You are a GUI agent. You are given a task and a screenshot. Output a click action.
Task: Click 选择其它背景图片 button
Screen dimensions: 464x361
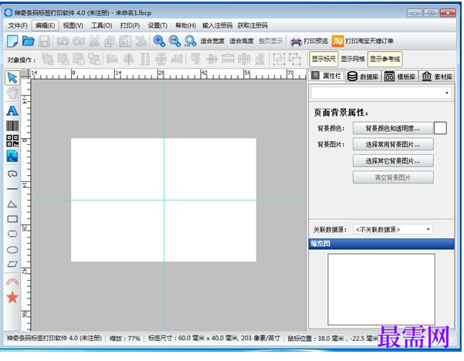coord(393,161)
